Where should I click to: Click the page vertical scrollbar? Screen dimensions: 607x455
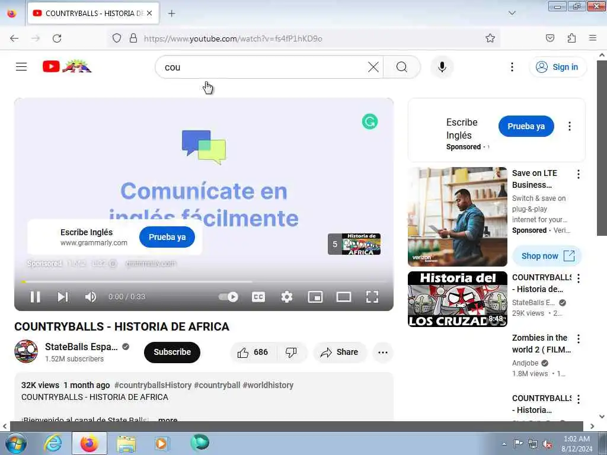point(602,147)
